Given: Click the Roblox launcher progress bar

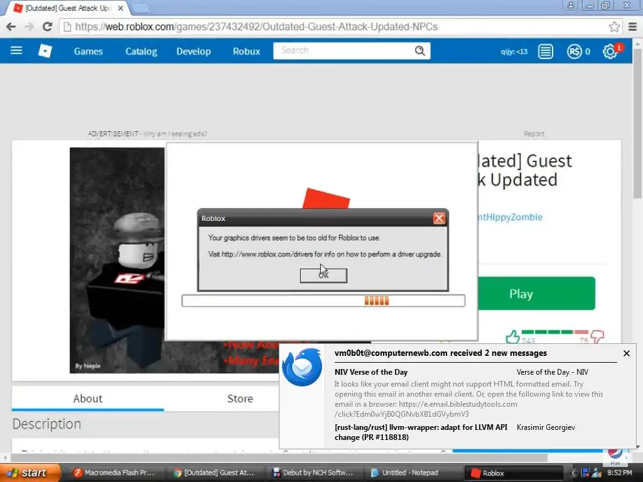Looking at the screenshot, I should [x=323, y=301].
